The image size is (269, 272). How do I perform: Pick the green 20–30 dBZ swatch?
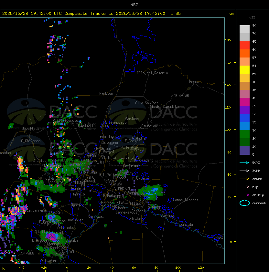coord(244,134)
